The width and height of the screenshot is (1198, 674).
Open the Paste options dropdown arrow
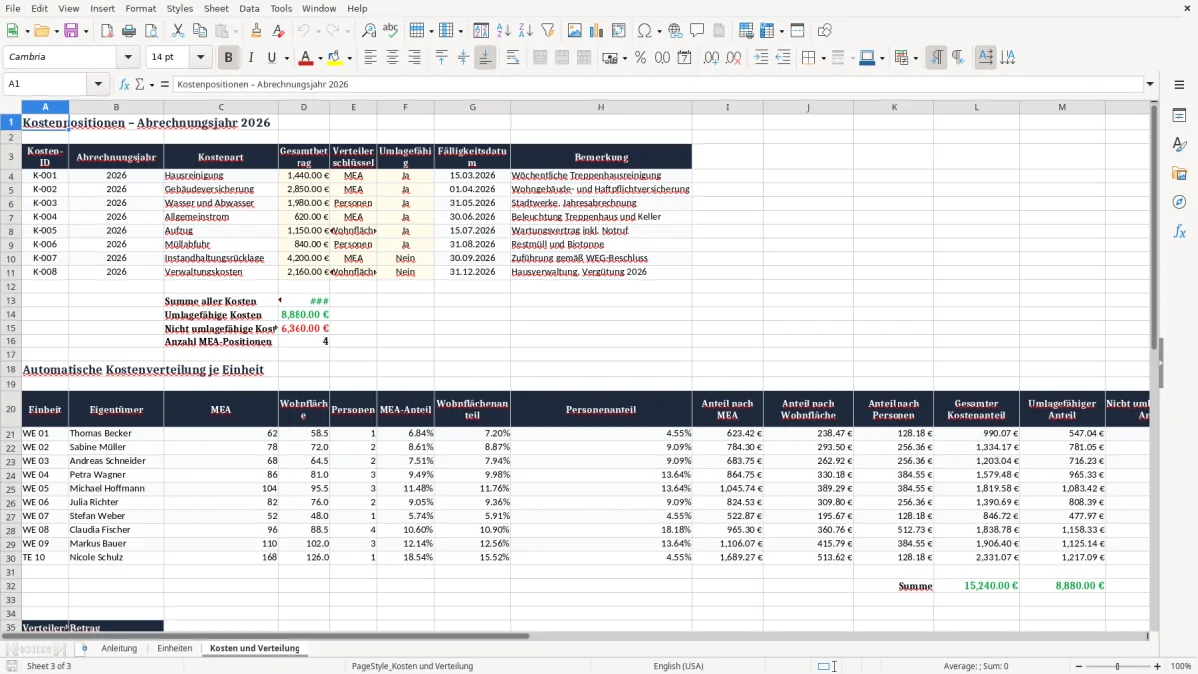tap(234, 31)
